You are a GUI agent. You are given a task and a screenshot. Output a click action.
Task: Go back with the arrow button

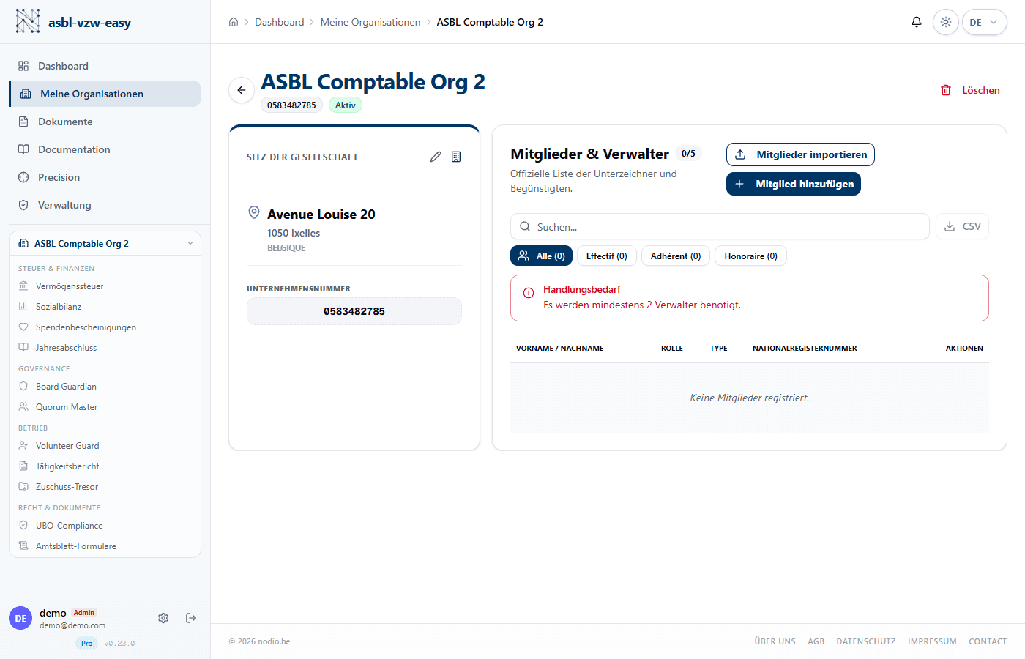pyautogui.click(x=242, y=90)
